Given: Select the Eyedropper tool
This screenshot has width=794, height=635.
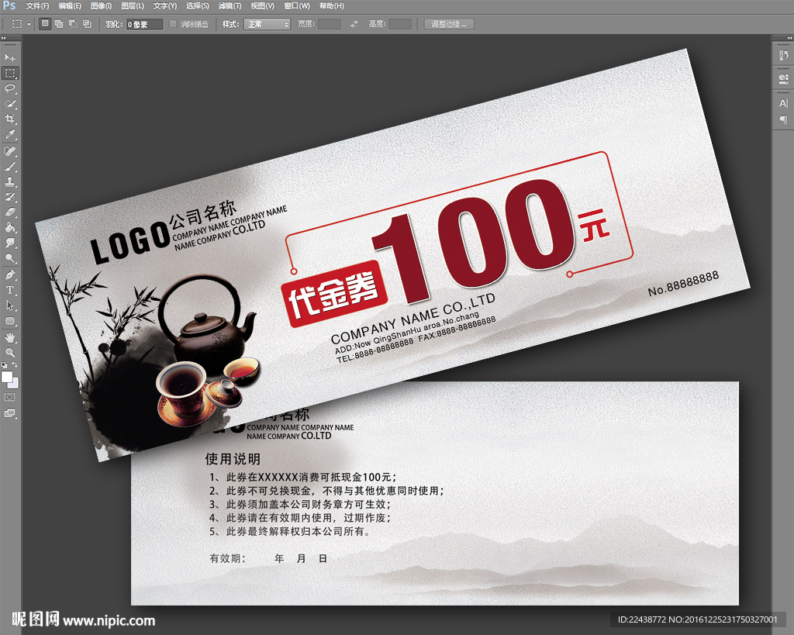Looking at the screenshot, I should click(x=9, y=134).
